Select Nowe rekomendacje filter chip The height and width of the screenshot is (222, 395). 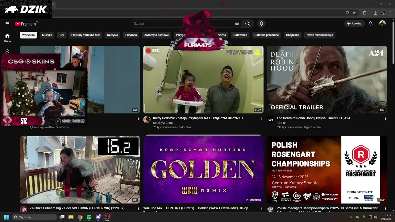tap(320, 35)
